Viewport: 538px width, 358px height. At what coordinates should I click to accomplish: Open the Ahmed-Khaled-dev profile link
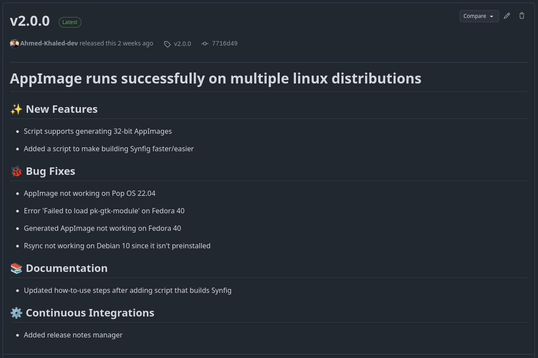click(49, 43)
